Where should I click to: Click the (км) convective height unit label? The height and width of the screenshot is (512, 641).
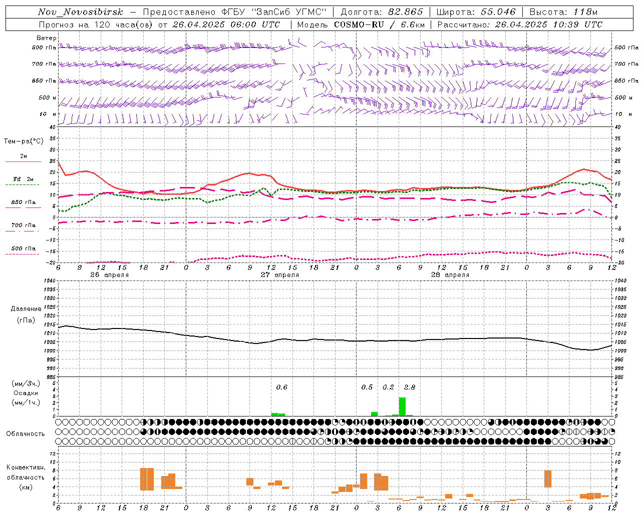click(x=26, y=487)
